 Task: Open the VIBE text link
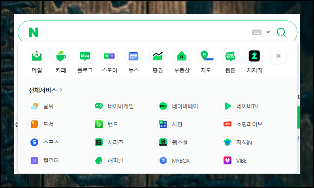tap(241, 161)
